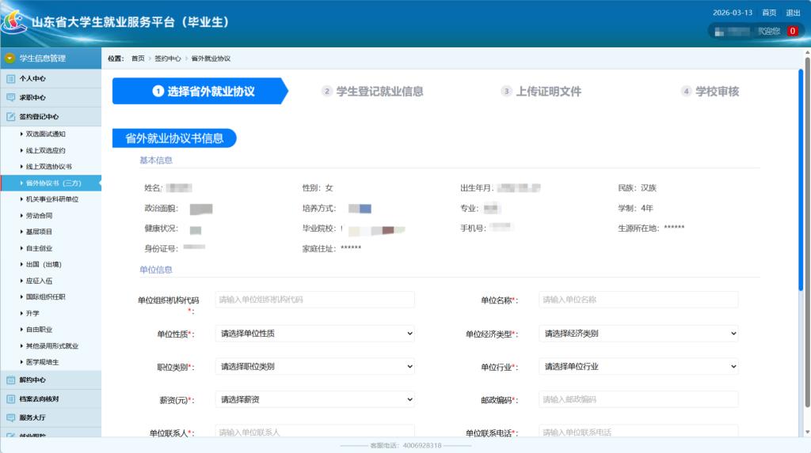Click the 省外就业协议书信息 heading
The width and height of the screenshot is (811, 453).
[174, 138]
